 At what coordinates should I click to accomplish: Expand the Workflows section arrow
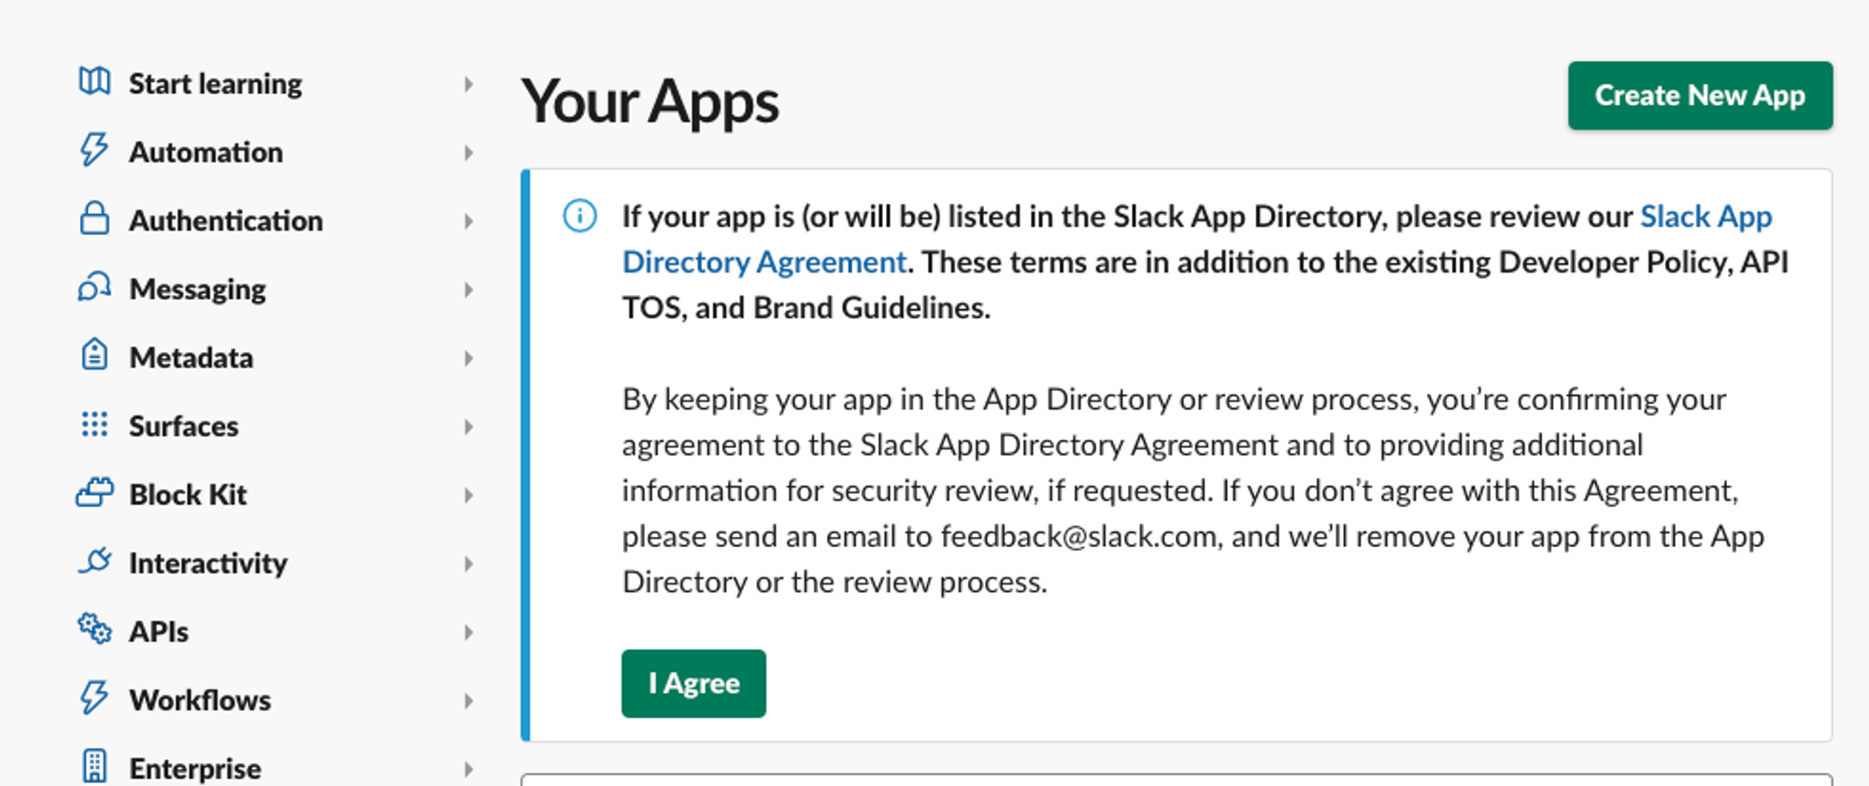click(x=468, y=701)
